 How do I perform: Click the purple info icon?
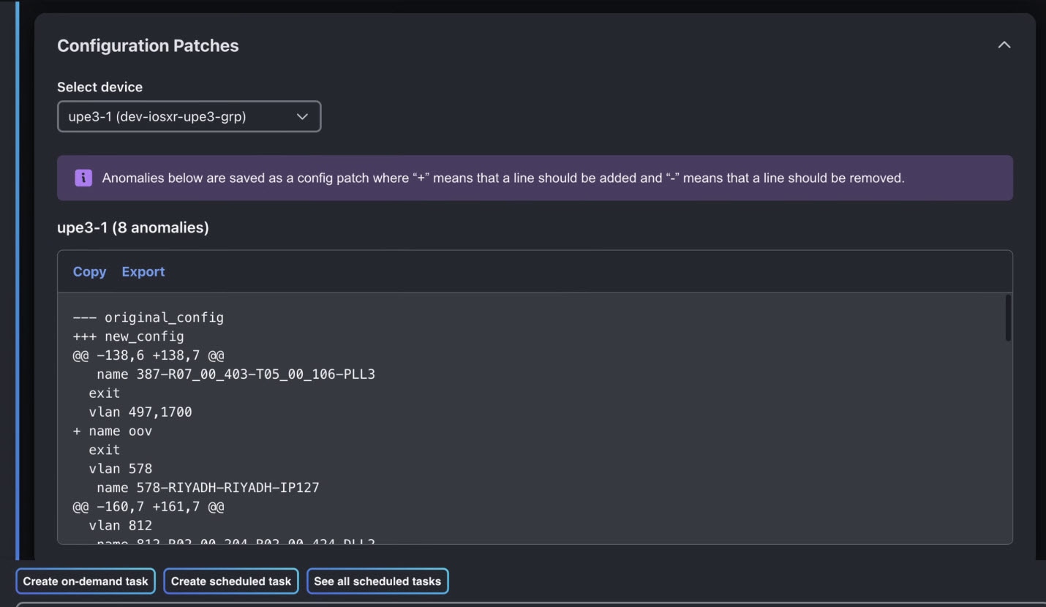(x=83, y=178)
